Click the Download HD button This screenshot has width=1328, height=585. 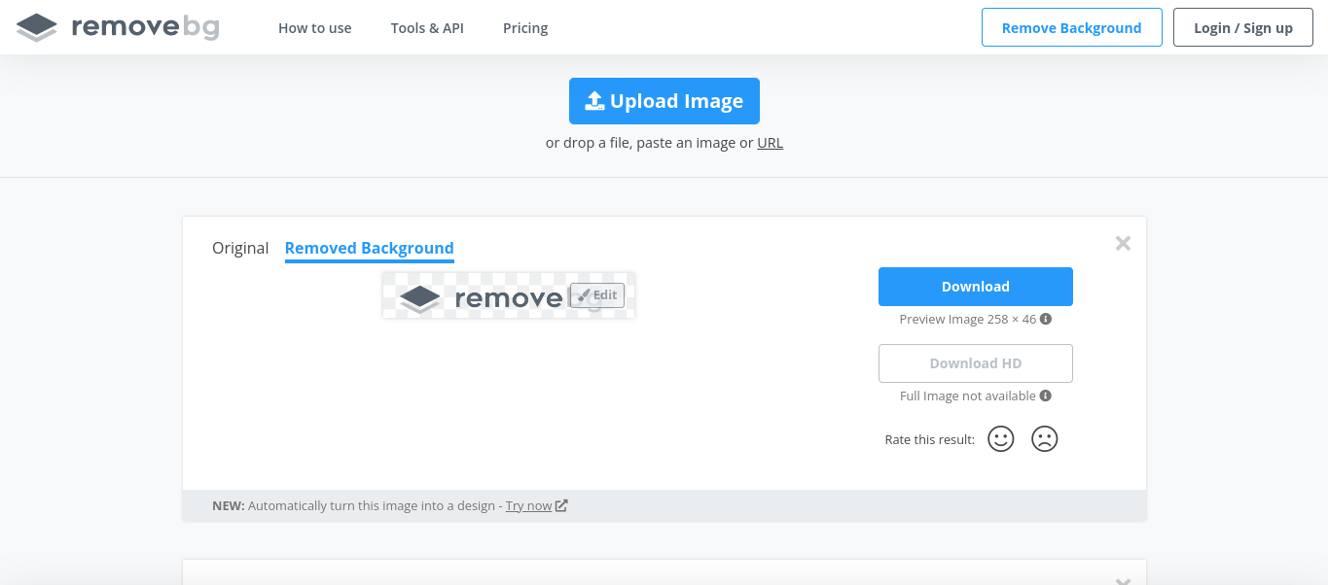[976, 363]
